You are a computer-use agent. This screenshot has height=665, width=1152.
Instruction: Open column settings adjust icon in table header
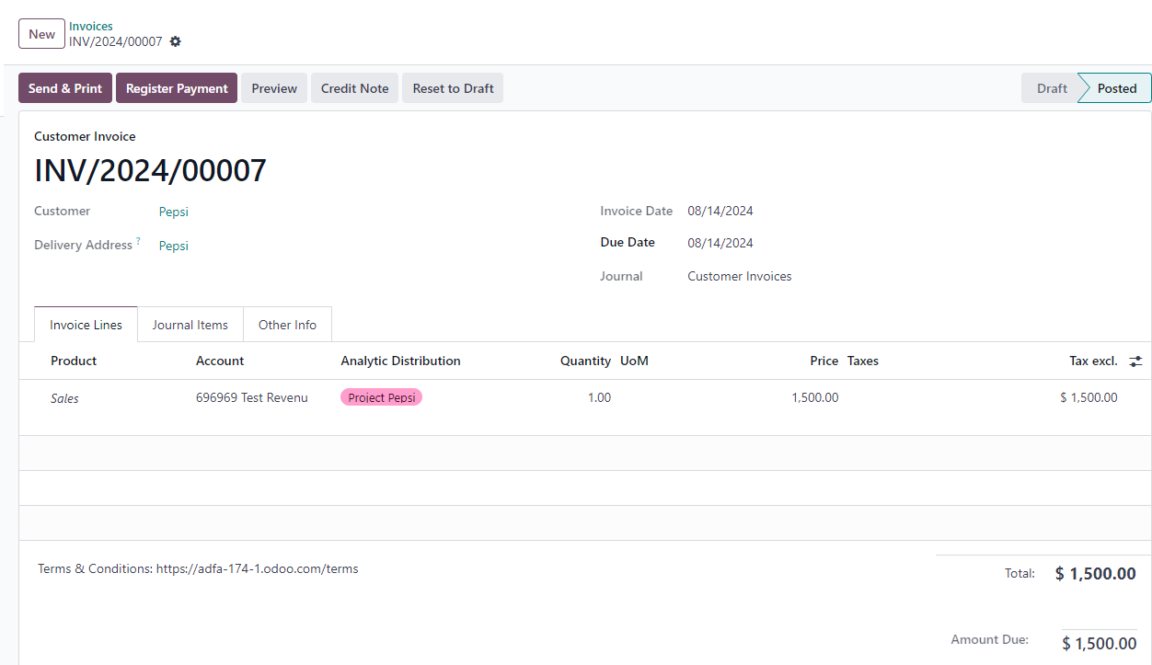point(1136,361)
